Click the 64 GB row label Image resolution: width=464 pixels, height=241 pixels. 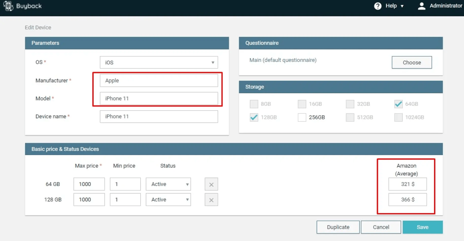pyautogui.click(x=53, y=184)
